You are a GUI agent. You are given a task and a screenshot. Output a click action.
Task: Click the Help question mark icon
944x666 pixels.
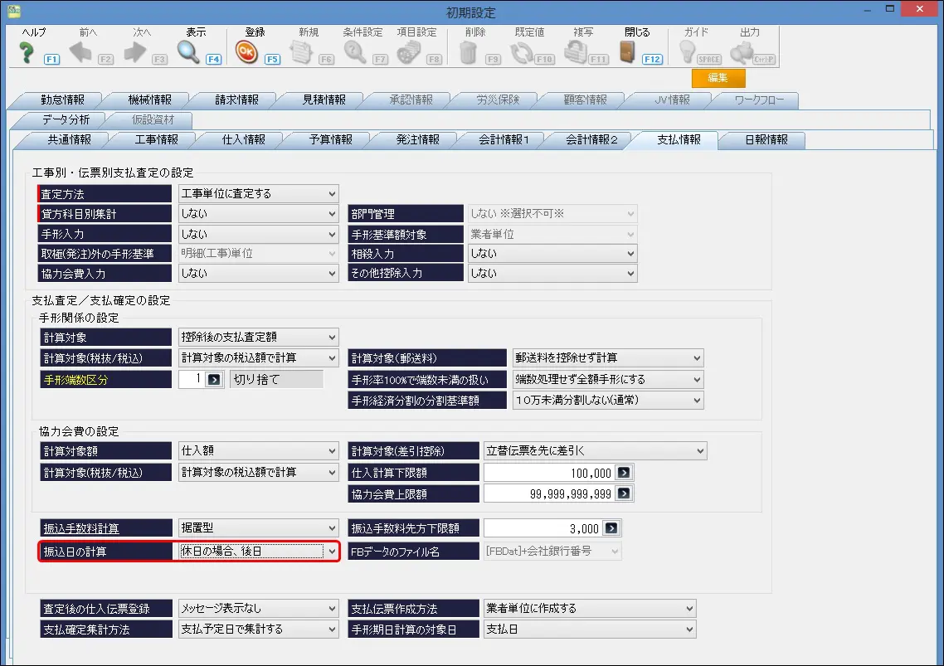point(27,53)
